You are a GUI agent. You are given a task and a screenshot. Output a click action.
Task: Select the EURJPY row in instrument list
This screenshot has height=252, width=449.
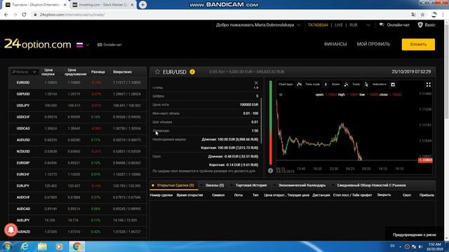click(x=78, y=185)
